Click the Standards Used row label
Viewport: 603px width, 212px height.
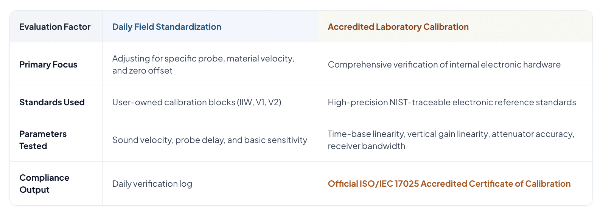pyautogui.click(x=52, y=102)
